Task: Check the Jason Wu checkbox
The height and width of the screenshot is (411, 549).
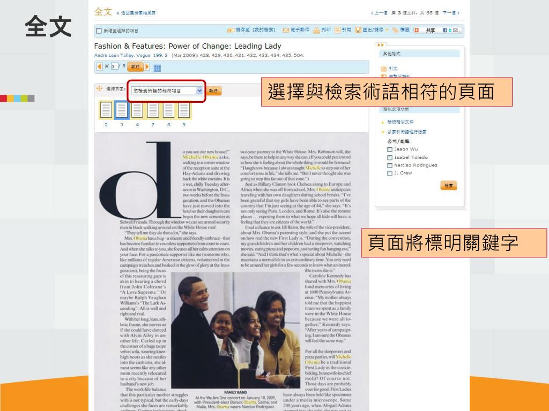Action: (390, 150)
